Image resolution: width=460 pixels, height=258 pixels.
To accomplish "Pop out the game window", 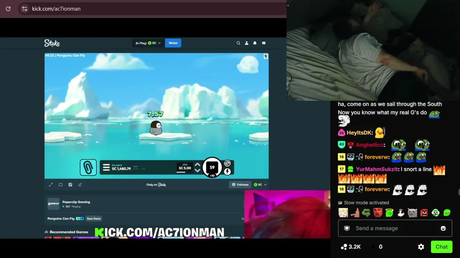I will point(80,185).
